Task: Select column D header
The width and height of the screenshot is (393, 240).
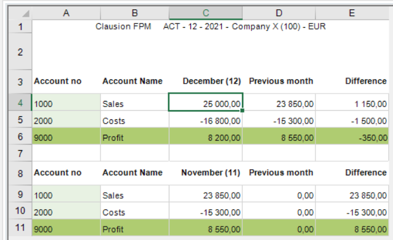Action: coord(279,13)
